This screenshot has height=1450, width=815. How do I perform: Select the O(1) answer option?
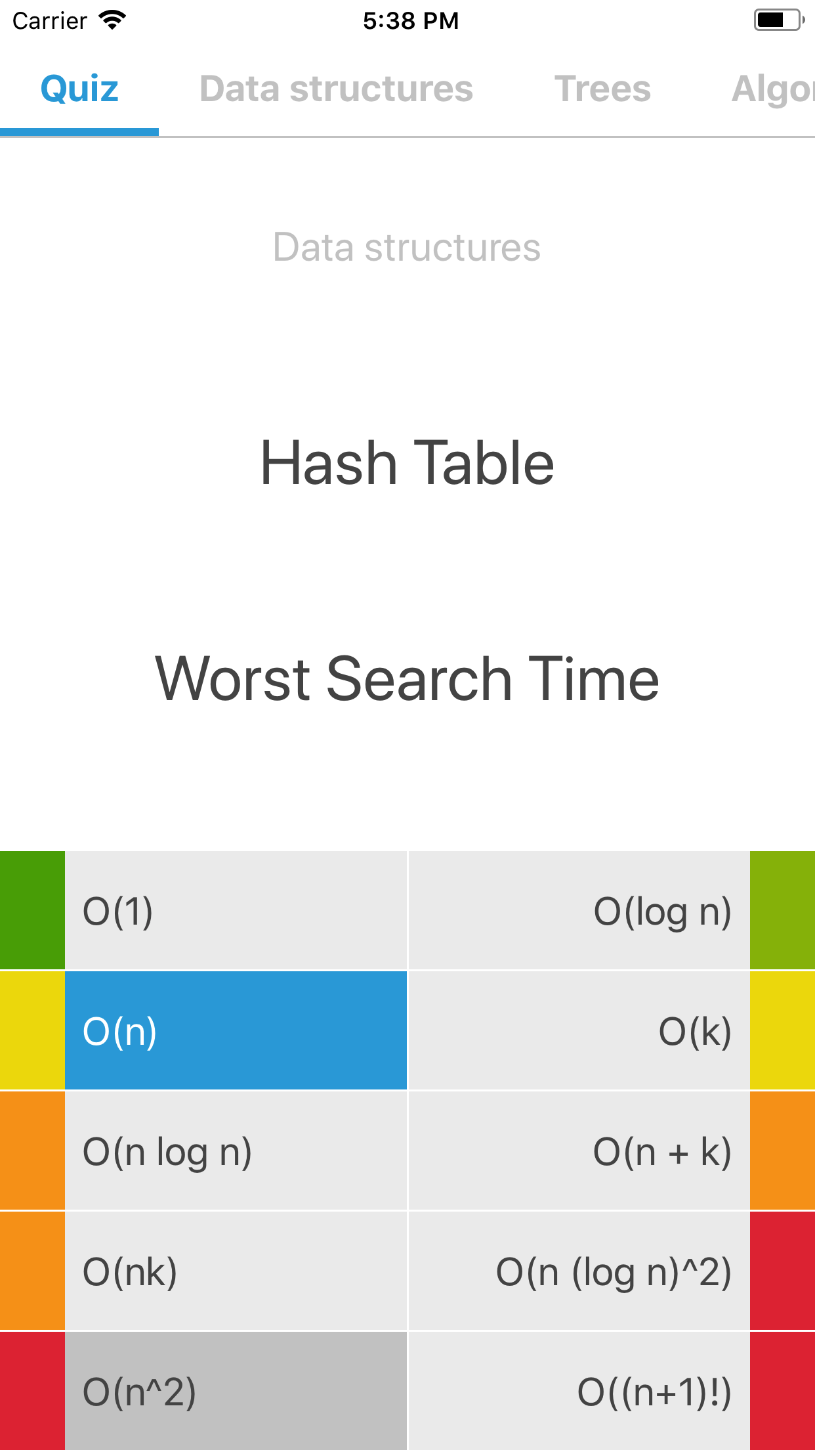pyautogui.click(x=236, y=911)
